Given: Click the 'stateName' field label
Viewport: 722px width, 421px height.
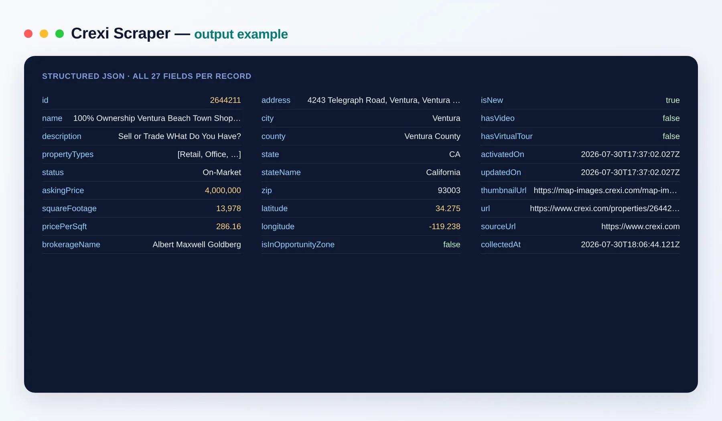Looking at the screenshot, I should pos(281,172).
